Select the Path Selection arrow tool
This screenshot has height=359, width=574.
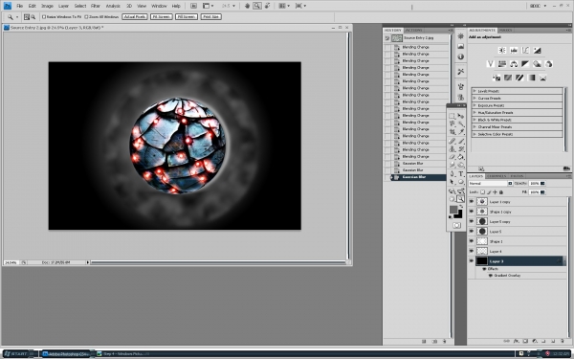[x=453, y=182]
